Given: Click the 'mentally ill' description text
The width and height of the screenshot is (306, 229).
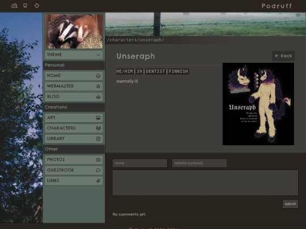Looking at the screenshot, I should [127, 81].
